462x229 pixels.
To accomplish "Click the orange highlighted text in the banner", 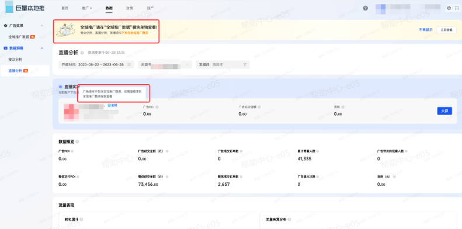I will 135,33.
